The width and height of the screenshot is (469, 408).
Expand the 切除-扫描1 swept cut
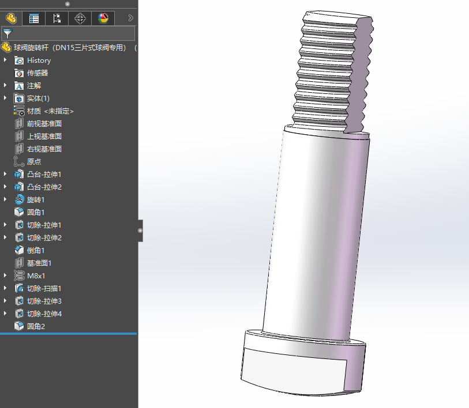tap(5, 288)
